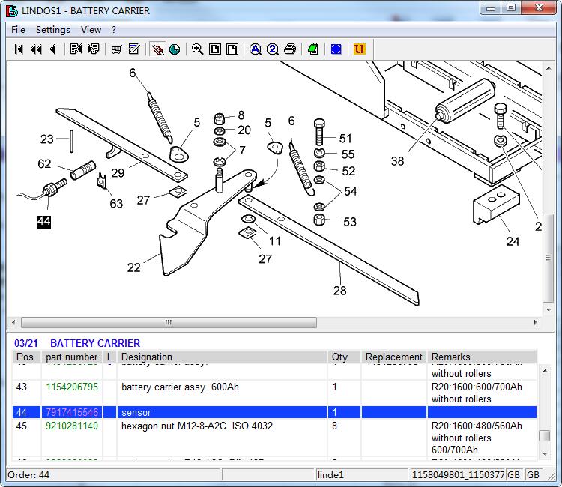Click the part number column header

pyautogui.click(x=72, y=357)
